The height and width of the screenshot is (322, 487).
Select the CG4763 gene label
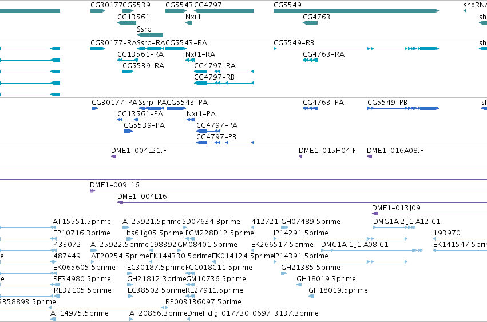[x=316, y=17]
